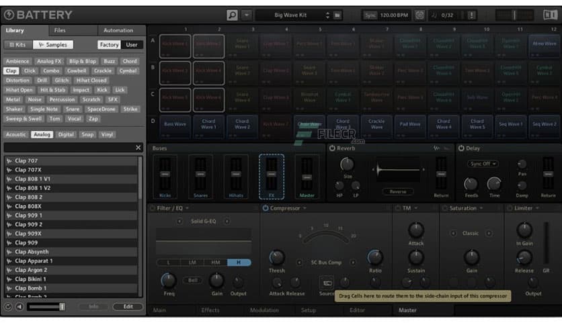Select the Seq Wave 2 cell
Screen dimensions: 562x325
pos(544,127)
